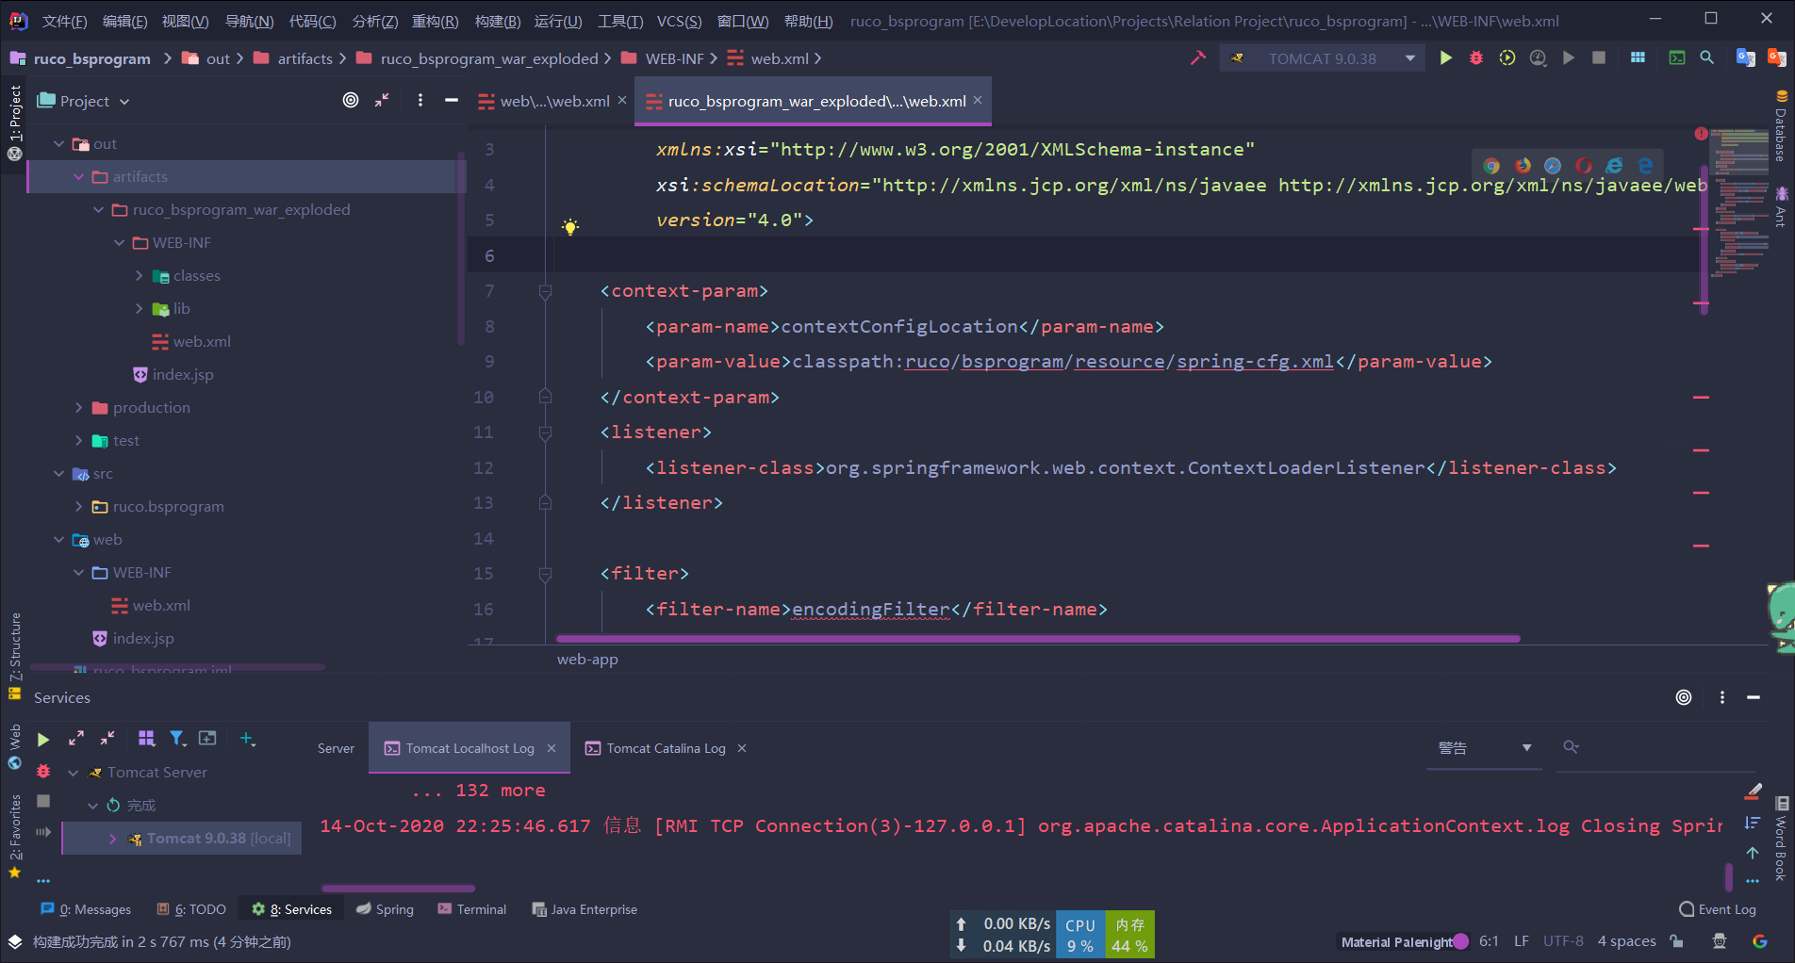This screenshot has height=963, width=1795.
Task: Click the UTF-8 encoding selector
Action: pos(1563,940)
